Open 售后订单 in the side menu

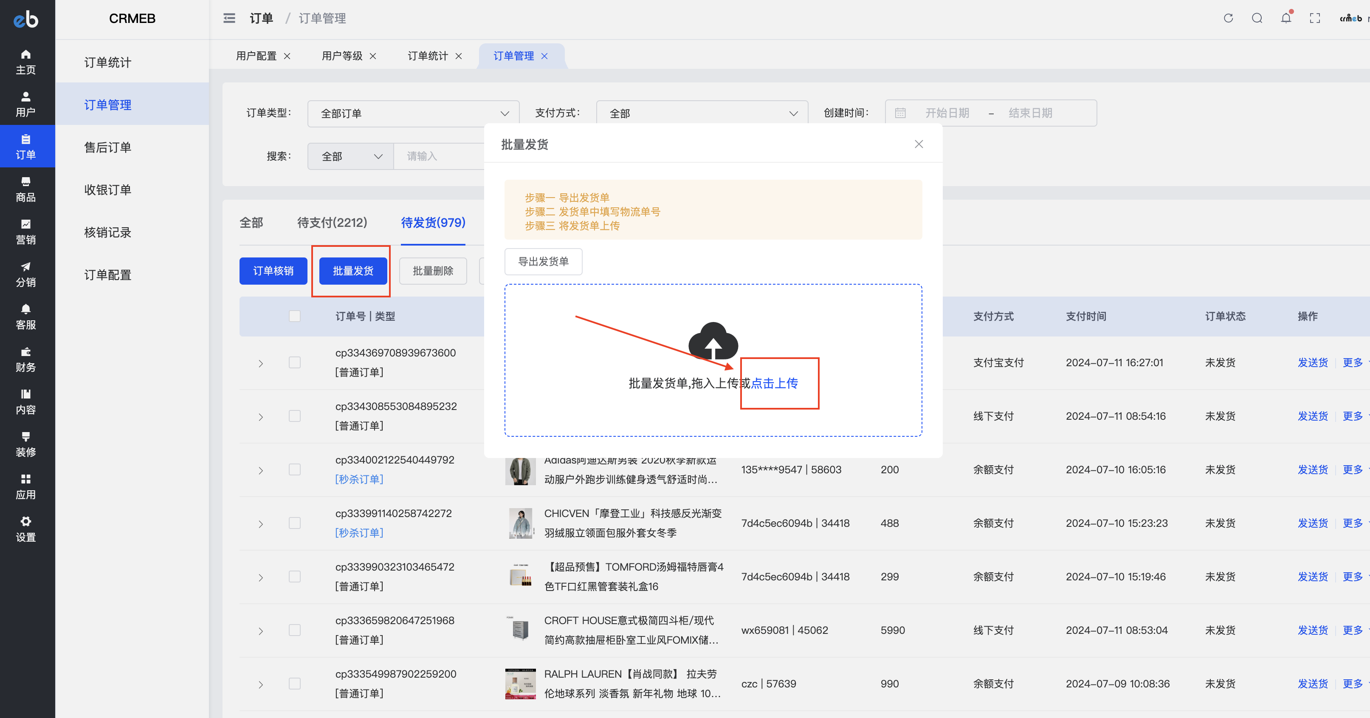[x=107, y=147]
